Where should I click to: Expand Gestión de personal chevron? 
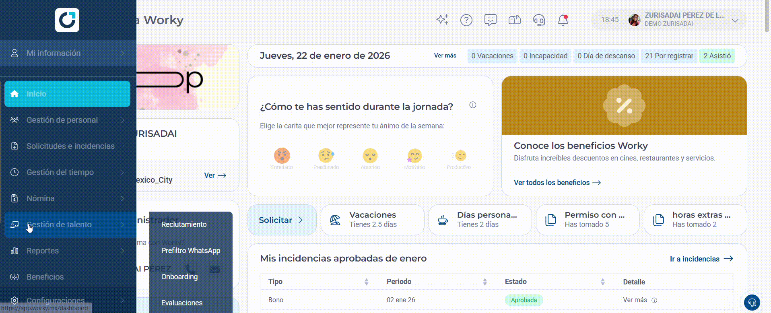point(122,120)
